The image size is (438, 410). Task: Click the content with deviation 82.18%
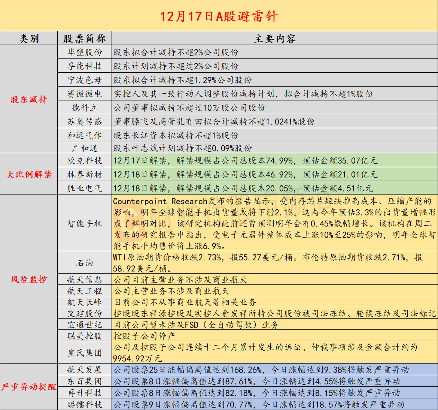point(275,392)
